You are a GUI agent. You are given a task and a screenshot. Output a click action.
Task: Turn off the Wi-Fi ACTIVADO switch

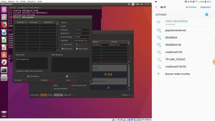(208, 14)
